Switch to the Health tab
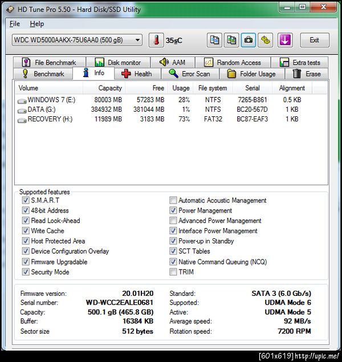This screenshot has height=362, width=342. [137, 74]
